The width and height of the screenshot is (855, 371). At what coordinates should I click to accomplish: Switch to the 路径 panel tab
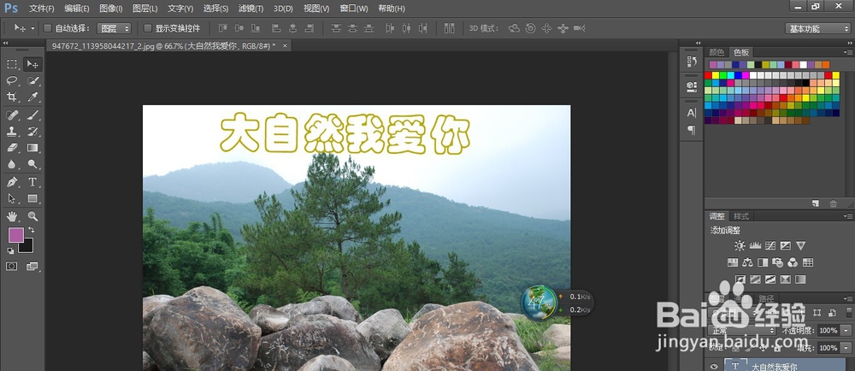(765, 298)
